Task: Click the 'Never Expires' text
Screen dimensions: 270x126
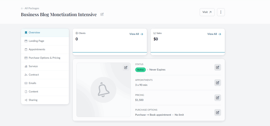Action: tap(157, 70)
